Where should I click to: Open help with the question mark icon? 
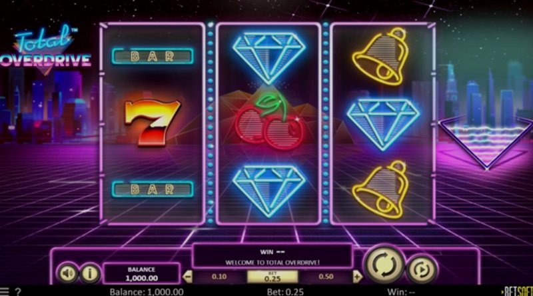[19, 291]
